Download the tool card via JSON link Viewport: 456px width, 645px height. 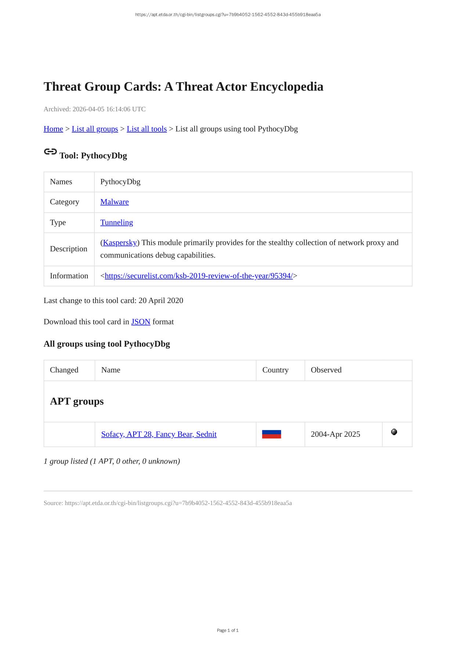pyautogui.click(x=141, y=322)
